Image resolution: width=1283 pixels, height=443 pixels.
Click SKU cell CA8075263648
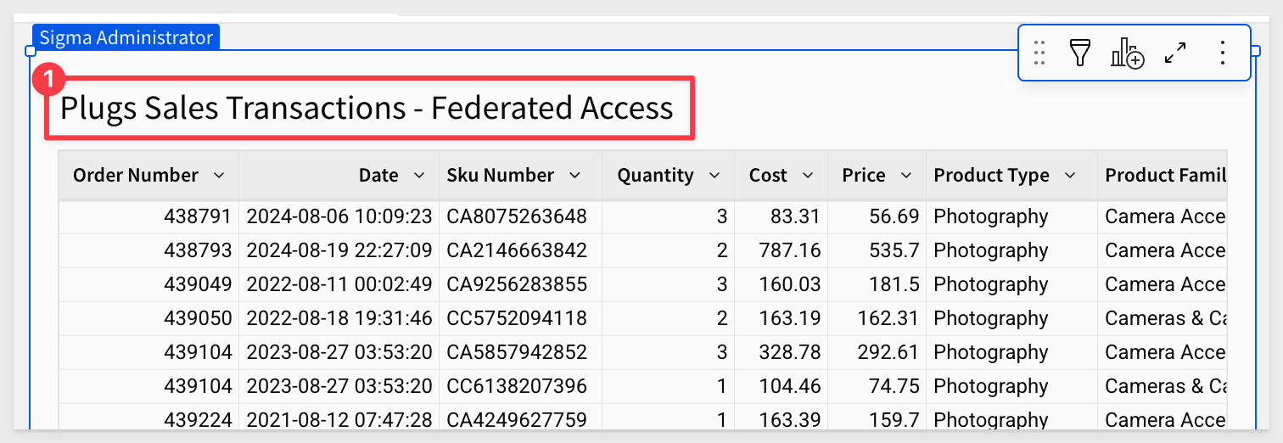click(x=520, y=216)
